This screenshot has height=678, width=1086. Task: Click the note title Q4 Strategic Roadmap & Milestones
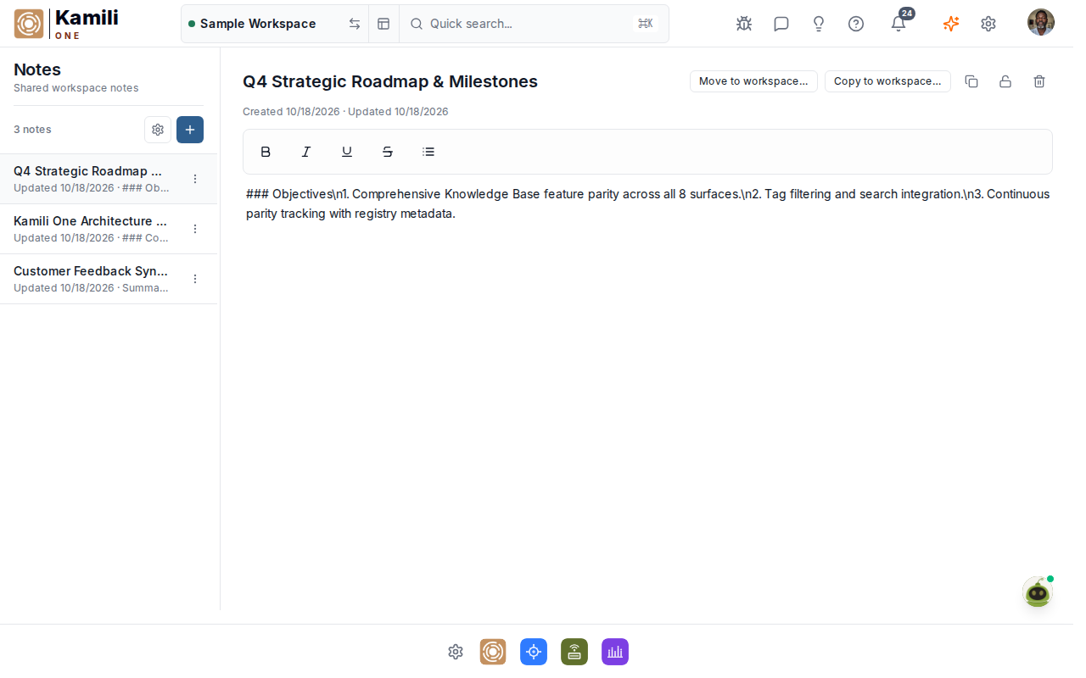coord(390,81)
